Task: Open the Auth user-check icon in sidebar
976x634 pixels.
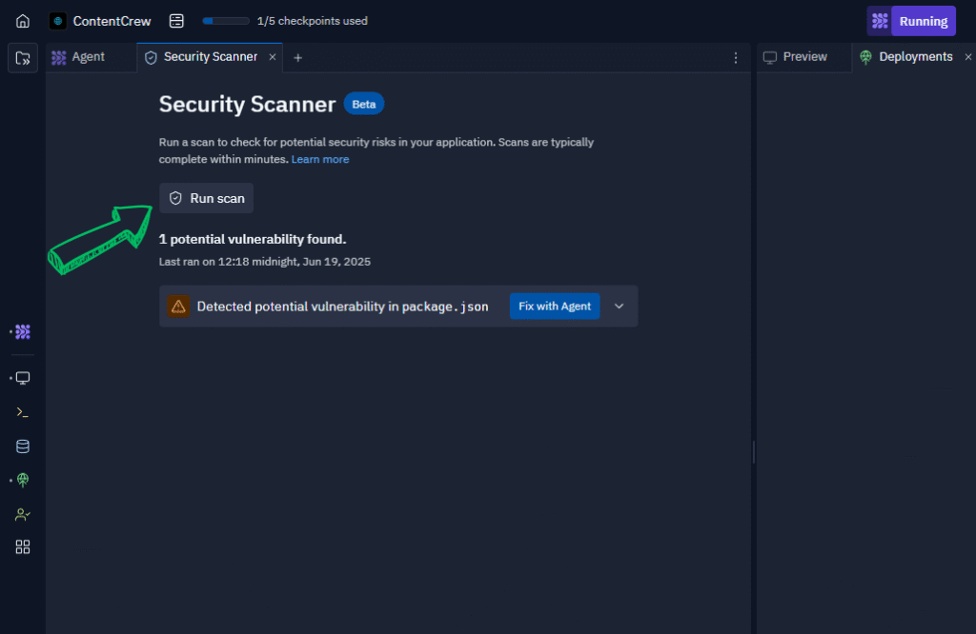Action: pyautogui.click(x=23, y=514)
